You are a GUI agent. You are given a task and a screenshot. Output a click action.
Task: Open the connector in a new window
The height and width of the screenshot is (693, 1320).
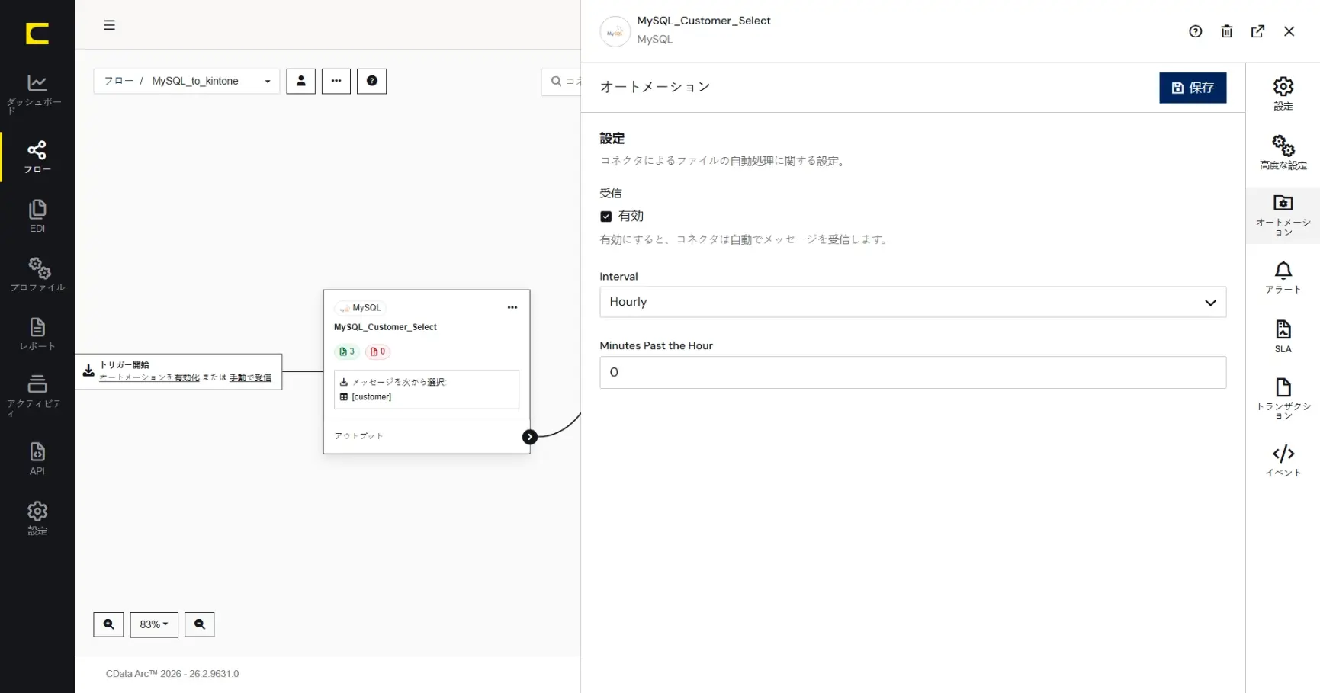(x=1258, y=31)
